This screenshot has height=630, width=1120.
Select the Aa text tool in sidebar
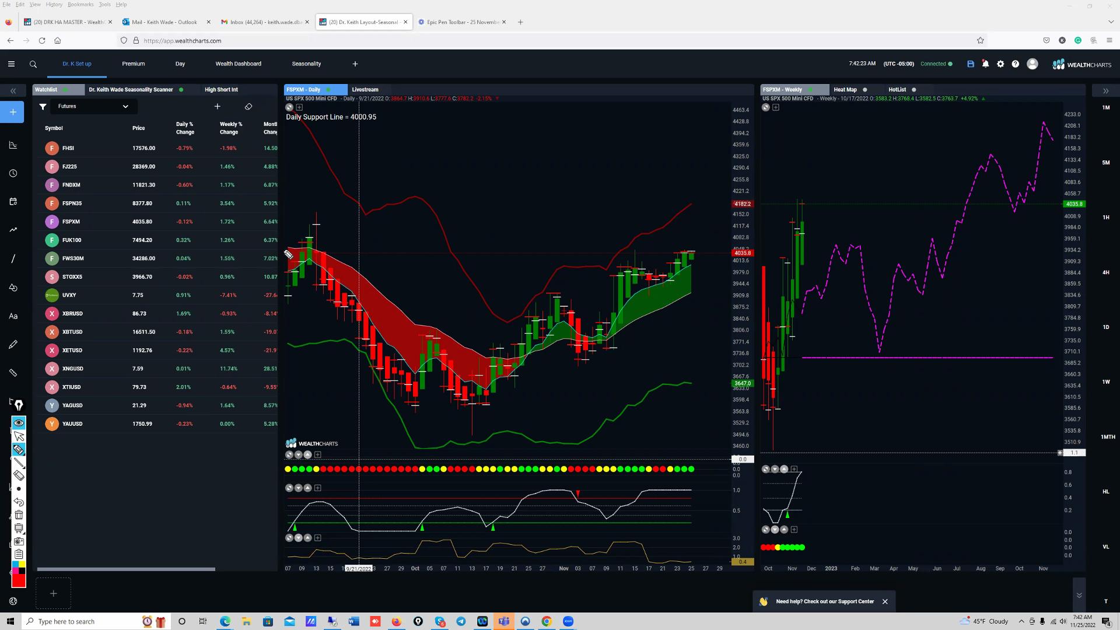(x=13, y=316)
